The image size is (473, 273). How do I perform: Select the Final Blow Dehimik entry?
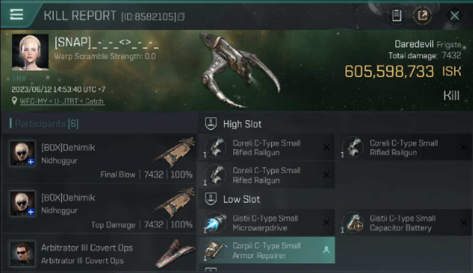99,158
